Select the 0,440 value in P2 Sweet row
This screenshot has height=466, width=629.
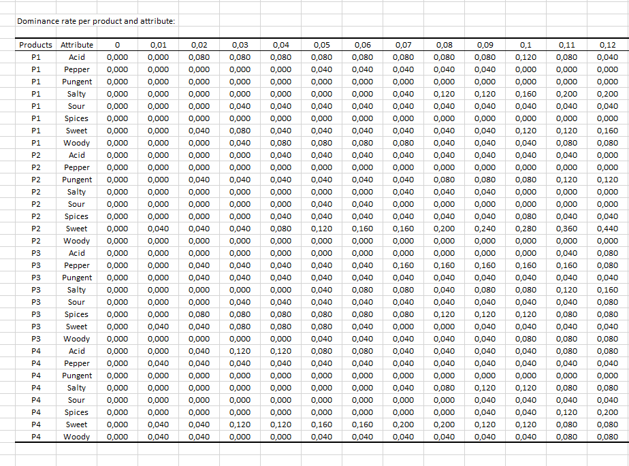point(607,229)
